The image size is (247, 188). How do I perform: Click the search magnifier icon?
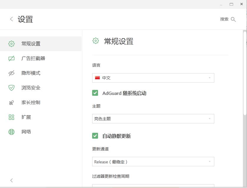pos(233,19)
